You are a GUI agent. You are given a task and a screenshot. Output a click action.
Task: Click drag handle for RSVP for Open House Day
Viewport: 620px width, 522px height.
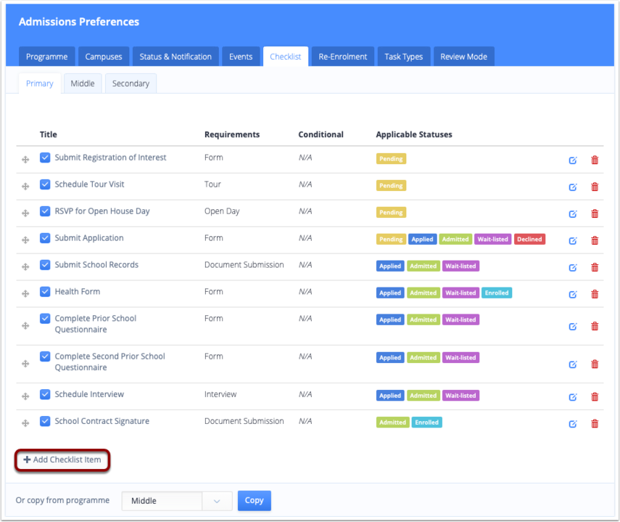pos(25,213)
